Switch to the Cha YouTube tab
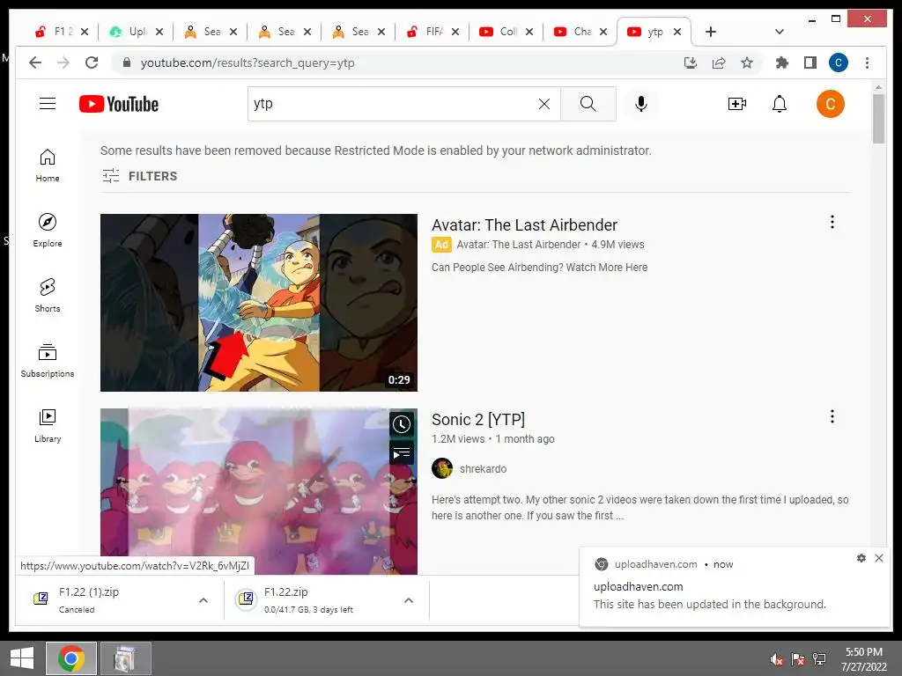 tap(573, 32)
